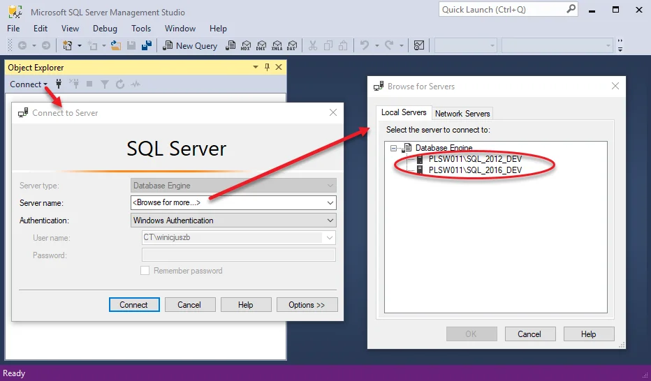This screenshot has height=381, width=651.
Task: Open the Debug menu
Action: click(105, 29)
